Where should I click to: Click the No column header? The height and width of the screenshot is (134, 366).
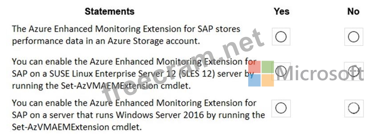(353, 11)
